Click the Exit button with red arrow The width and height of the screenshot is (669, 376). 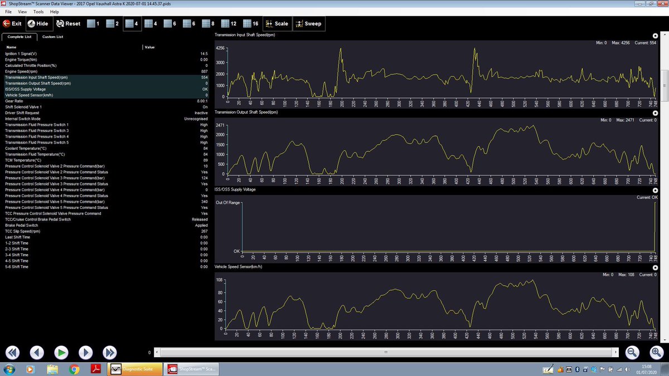coord(12,24)
